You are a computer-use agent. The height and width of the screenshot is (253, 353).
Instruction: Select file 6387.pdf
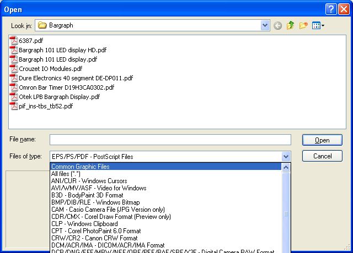[31, 41]
